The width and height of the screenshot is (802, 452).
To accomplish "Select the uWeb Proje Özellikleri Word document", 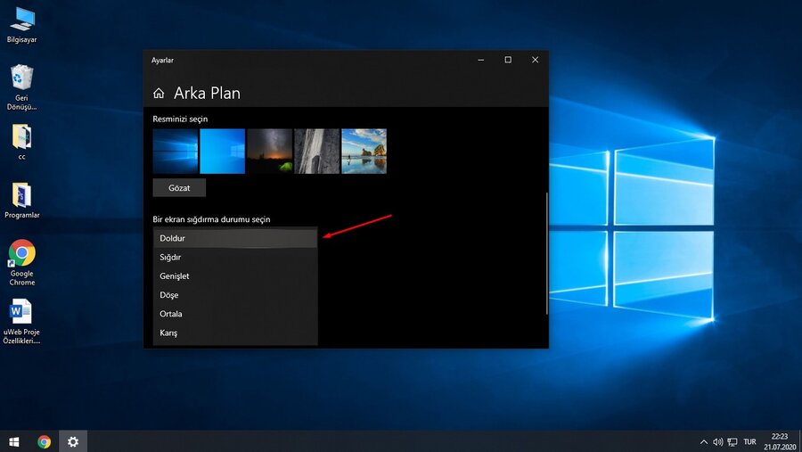I will [21, 322].
